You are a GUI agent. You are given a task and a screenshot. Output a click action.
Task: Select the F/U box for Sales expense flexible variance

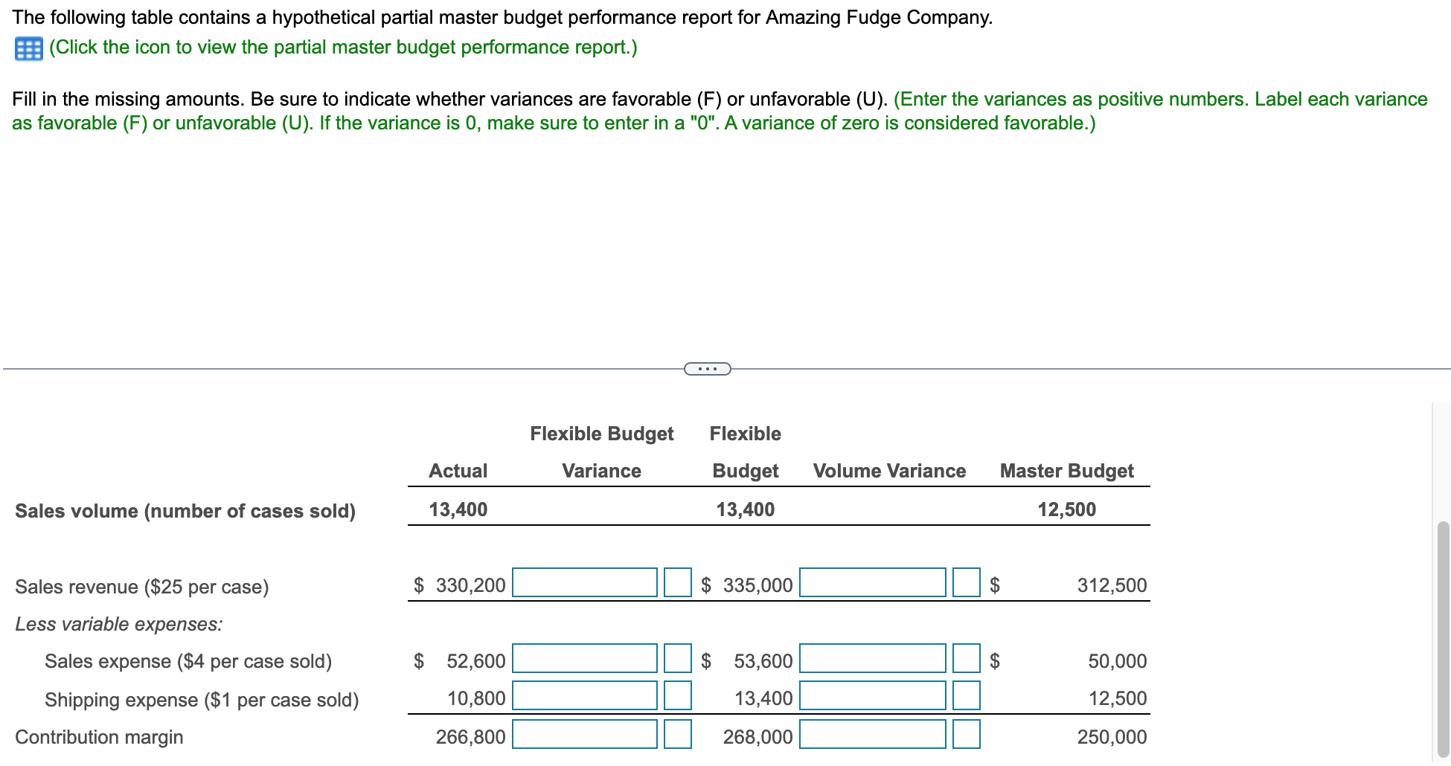click(x=676, y=660)
